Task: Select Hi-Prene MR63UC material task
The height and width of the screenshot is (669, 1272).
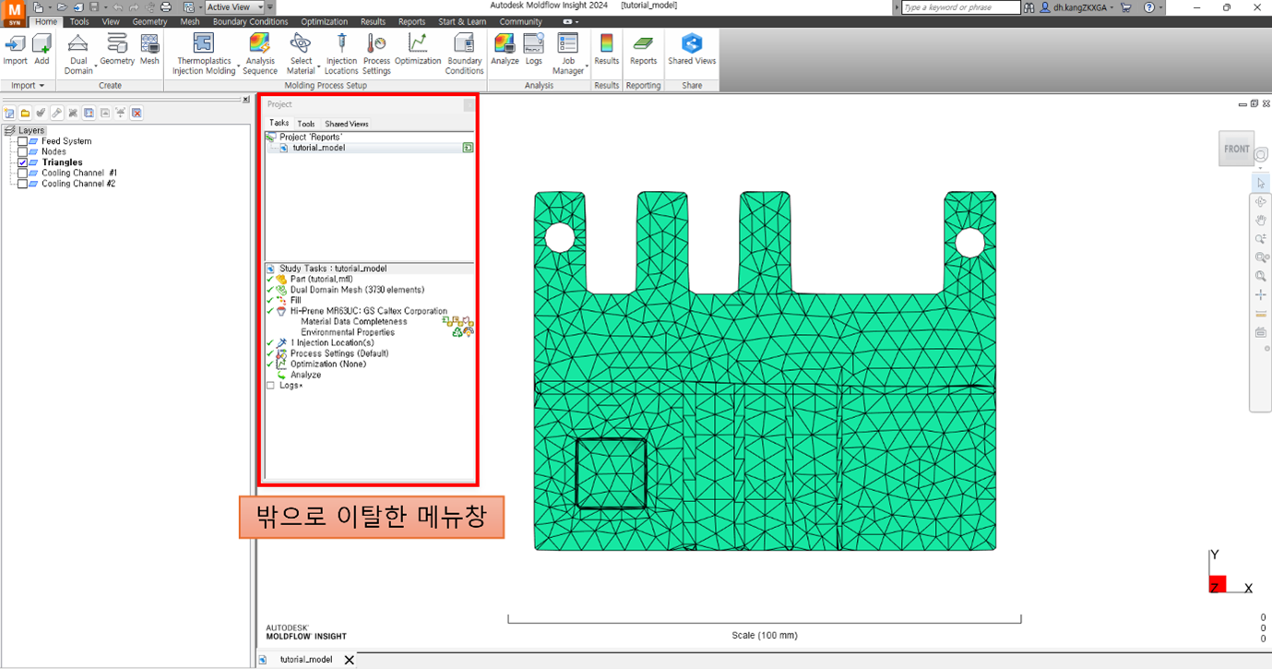Action: pyautogui.click(x=369, y=311)
